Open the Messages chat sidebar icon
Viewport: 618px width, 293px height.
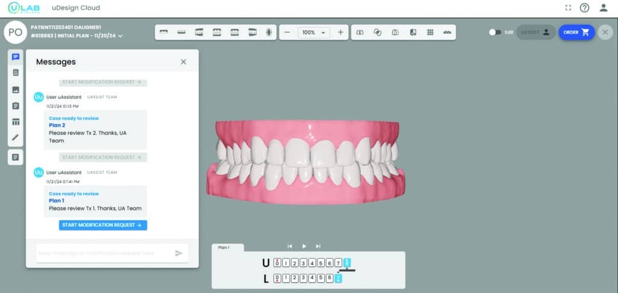tap(16, 57)
